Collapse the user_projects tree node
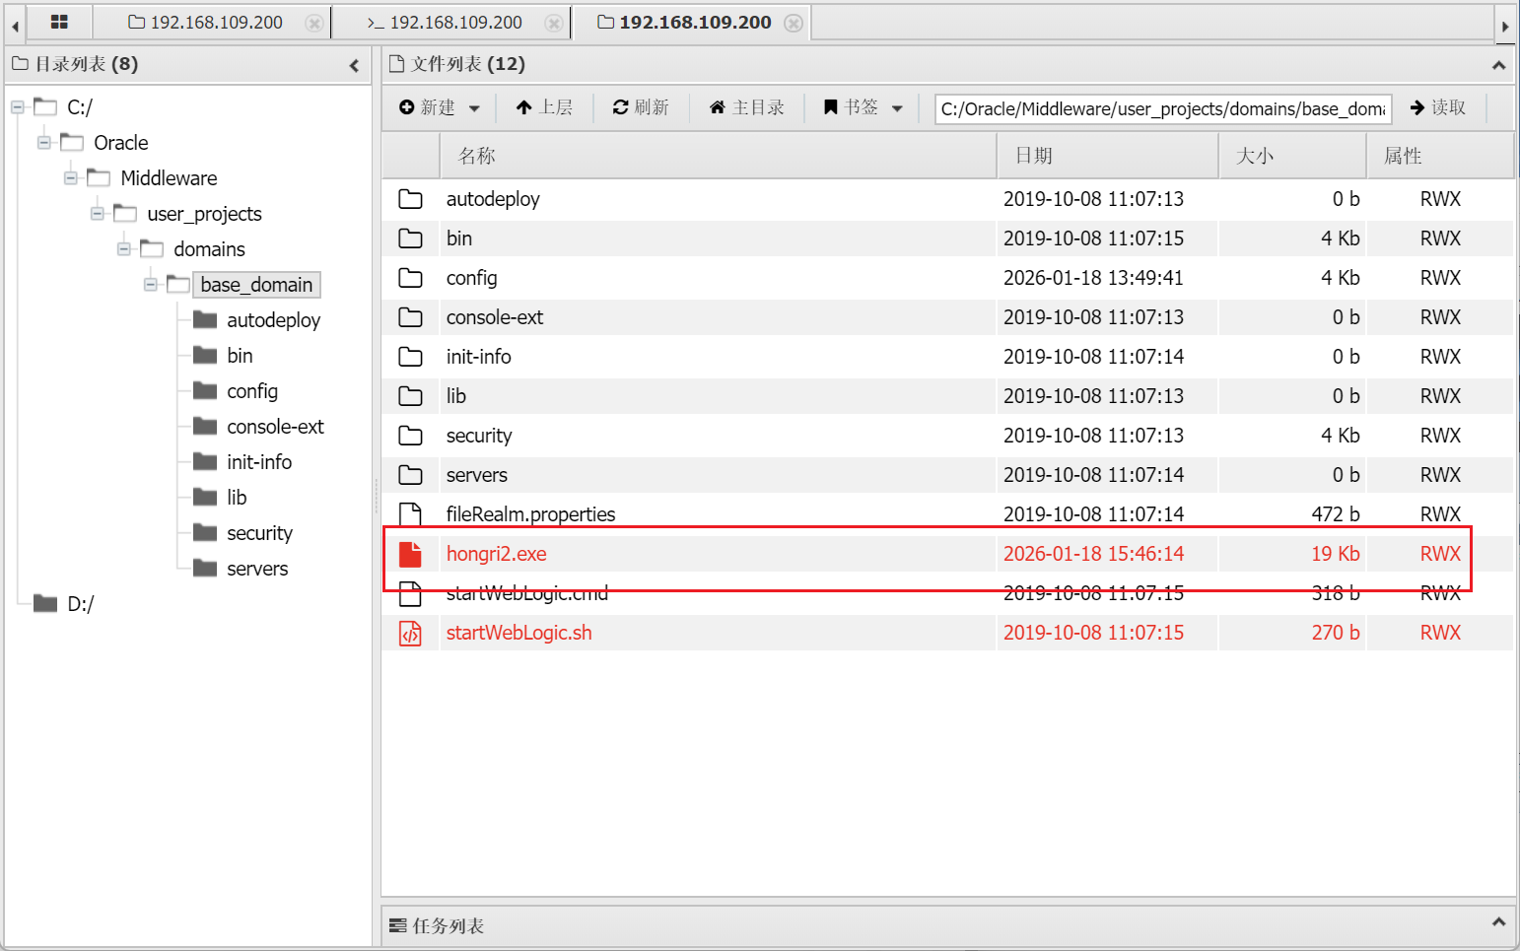The image size is (1520, 951). (97, 214)
